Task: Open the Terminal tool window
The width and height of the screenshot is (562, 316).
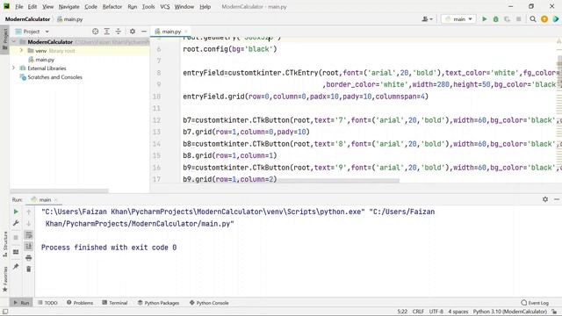Action: [115, 303]
